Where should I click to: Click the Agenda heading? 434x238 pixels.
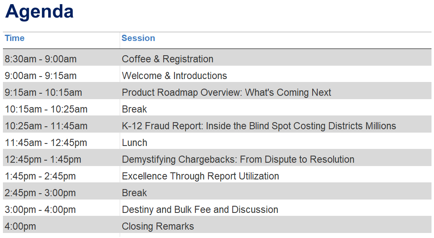tap(39, 12)
